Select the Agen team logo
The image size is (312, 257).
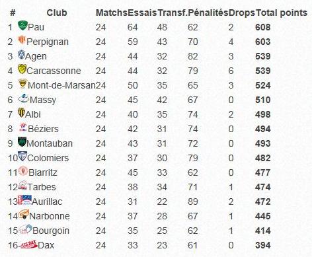coord(21,55)
